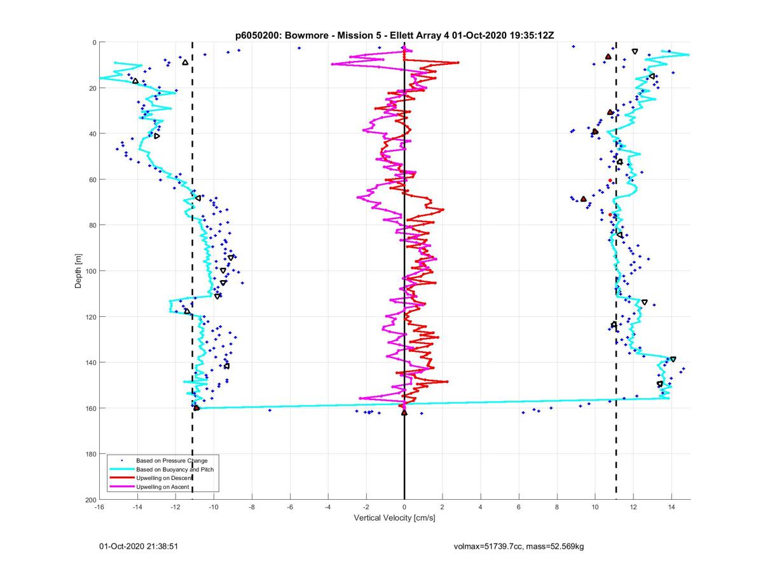Click the red triangle marker at zero velocity near 160 m

pyautogui.click(x=404, y=413)
